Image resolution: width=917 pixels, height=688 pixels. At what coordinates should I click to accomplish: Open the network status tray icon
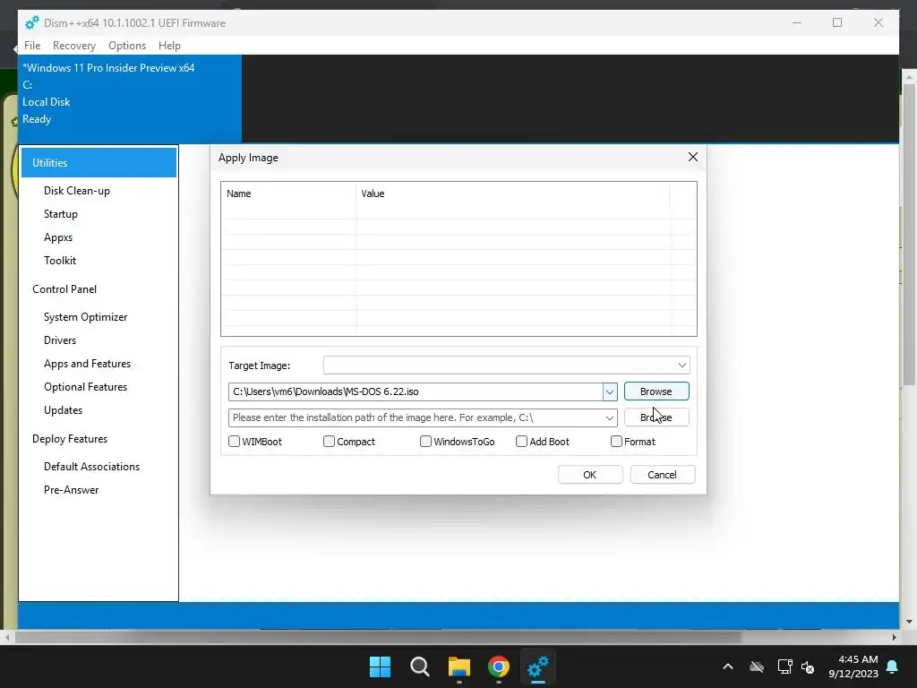tap(784, 666)
